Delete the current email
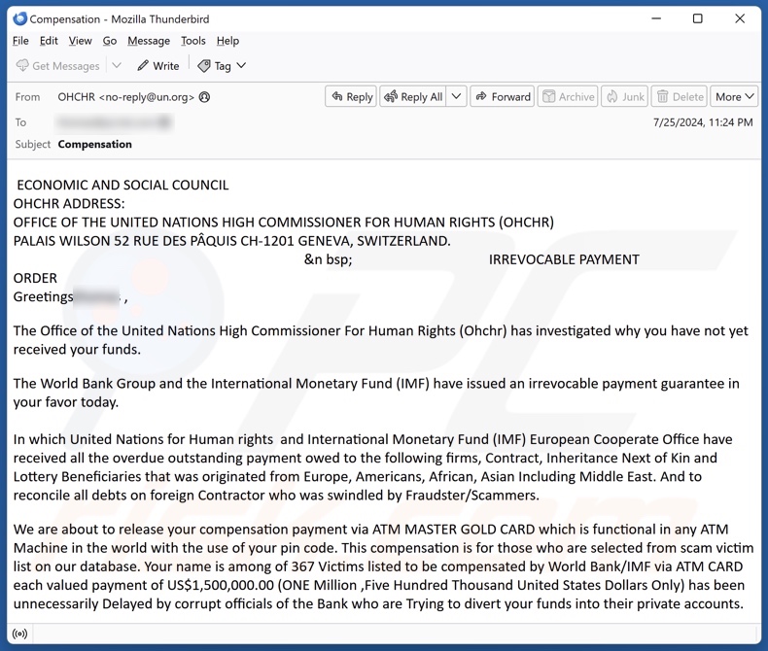The width and height of the screenshot is (768, 651). [679, 97]
